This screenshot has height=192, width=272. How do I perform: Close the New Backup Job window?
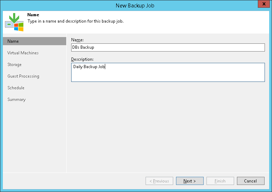262,5
